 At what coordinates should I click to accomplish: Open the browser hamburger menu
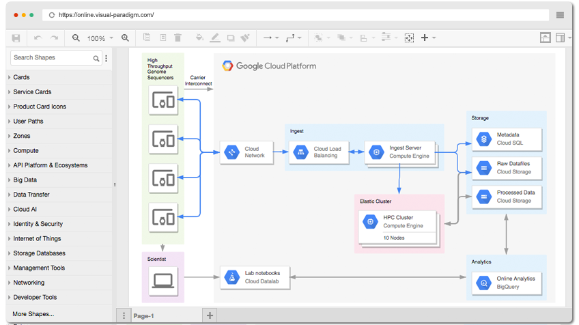(560, 15)
